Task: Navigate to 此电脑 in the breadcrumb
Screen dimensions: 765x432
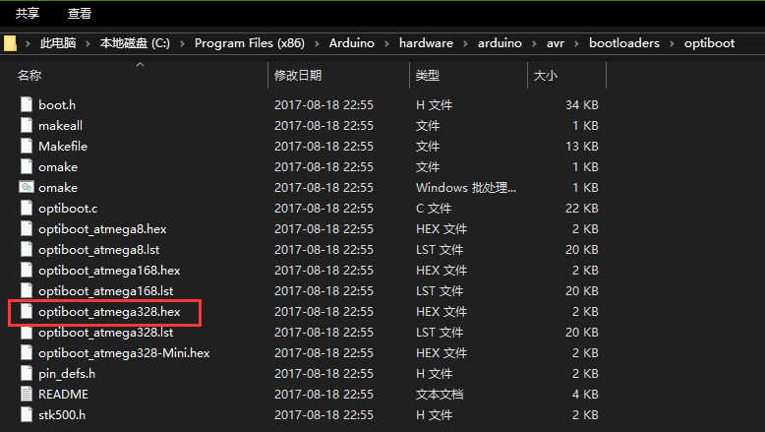Action: (x=58, y=43)
